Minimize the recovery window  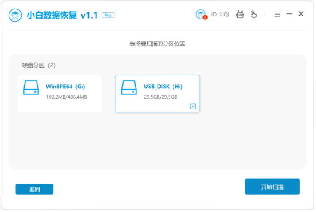click(x=289, y=14)
